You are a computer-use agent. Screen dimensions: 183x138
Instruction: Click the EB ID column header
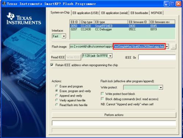[x=75, y=22]
